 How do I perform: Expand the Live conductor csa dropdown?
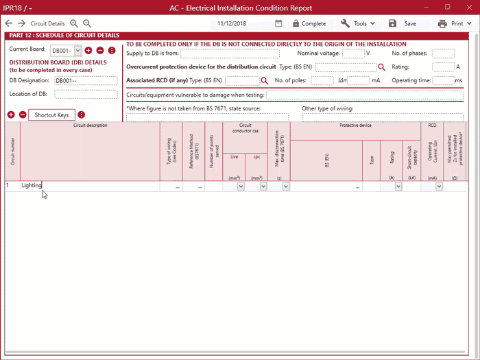click(241, 186)
